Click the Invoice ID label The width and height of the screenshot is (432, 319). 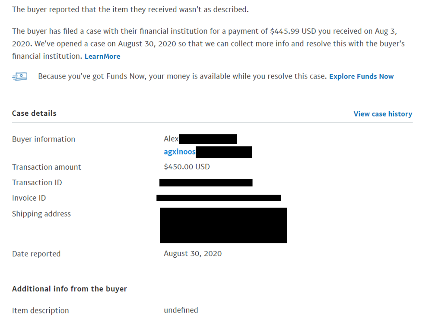point(29,198)
